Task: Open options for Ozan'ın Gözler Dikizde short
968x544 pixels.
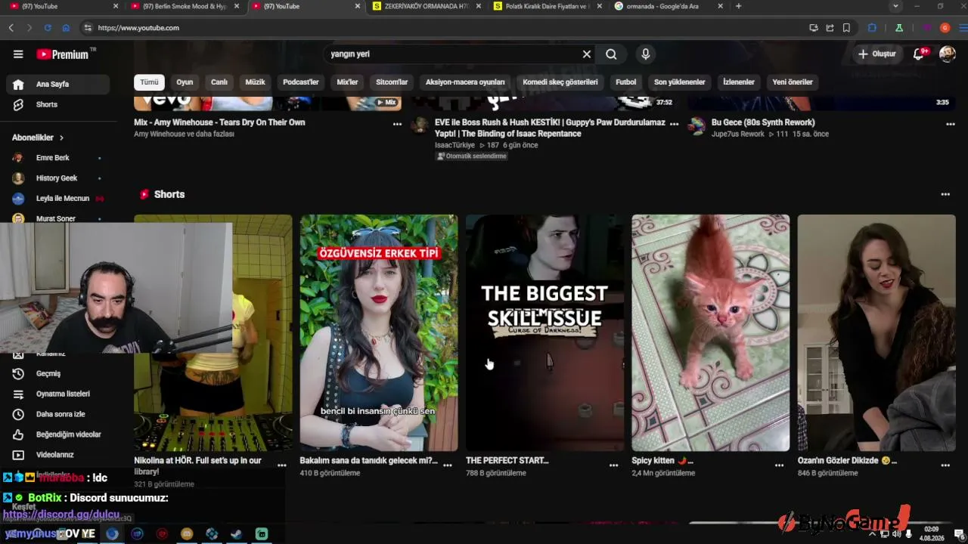Action: click(945, 465)
